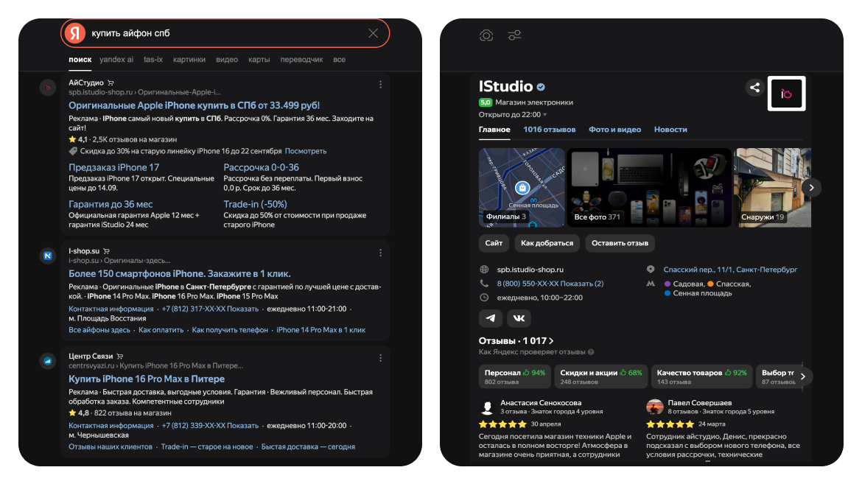Switch to the 'картинки' search tab
This screenshot has width=862, height=484.
pos(189,60)
